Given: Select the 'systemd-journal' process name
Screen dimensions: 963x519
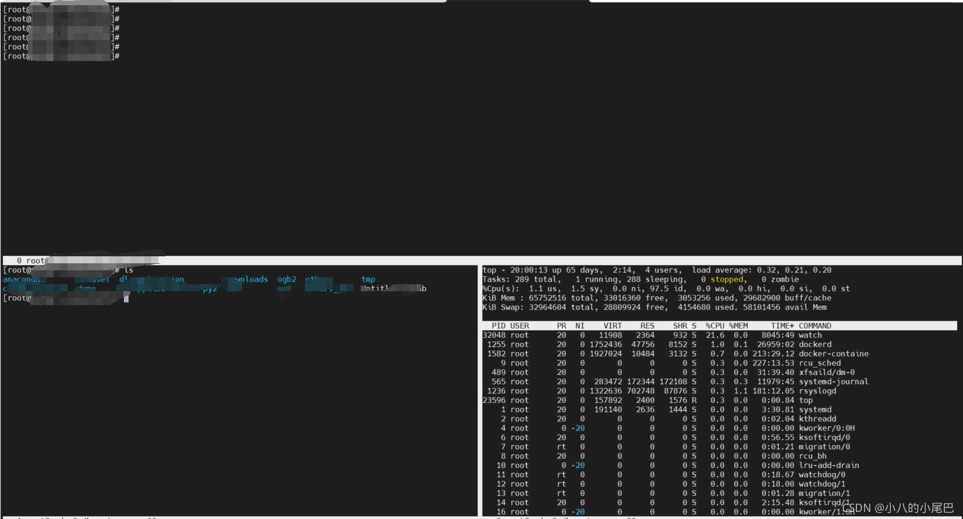Looking at the screenshot, I should pos(834,382).
